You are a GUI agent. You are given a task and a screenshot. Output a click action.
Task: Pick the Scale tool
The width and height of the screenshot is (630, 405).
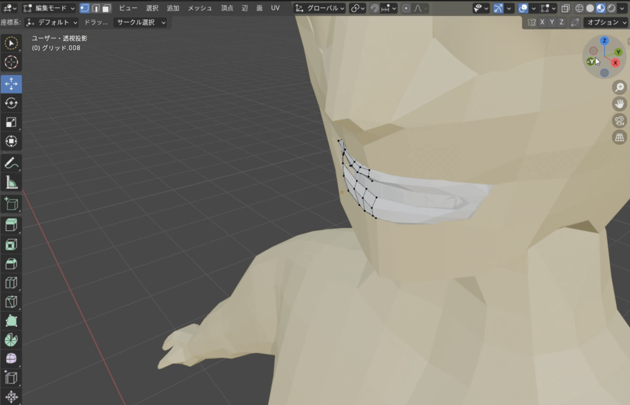click(x=11, y=122)
